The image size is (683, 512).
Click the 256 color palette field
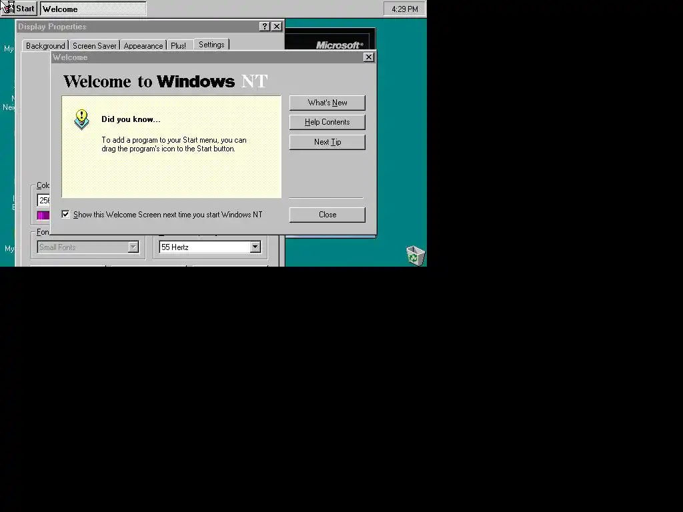click(x=43, y=200)
